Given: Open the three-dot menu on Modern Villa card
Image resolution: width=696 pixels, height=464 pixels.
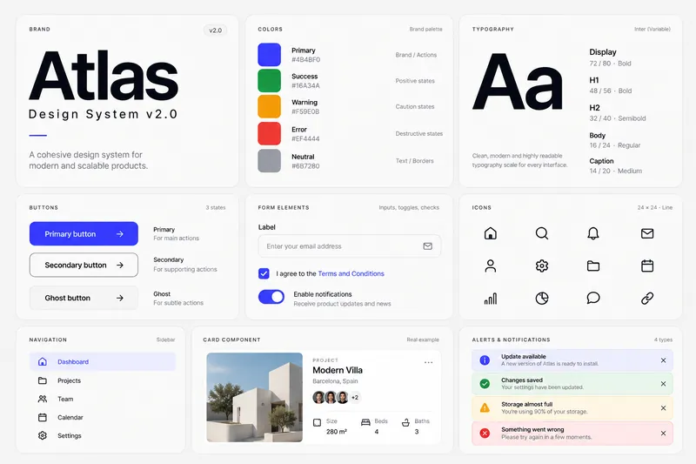Looking at the screenshot, I should pyautogui.click(x=428, y=362).
